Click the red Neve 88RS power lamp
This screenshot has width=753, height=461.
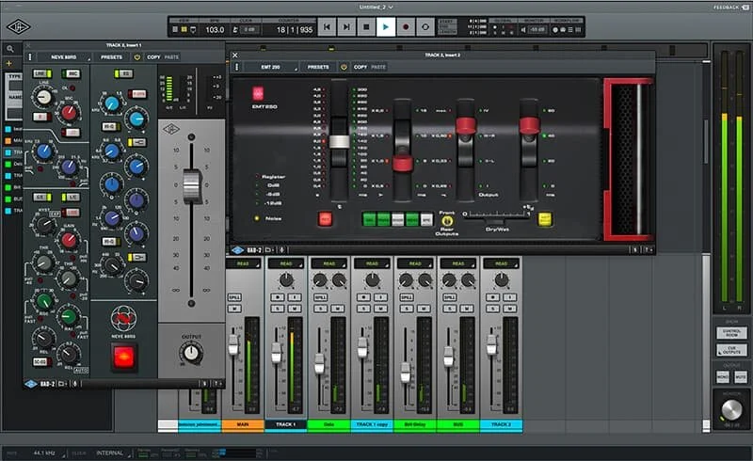123,357
